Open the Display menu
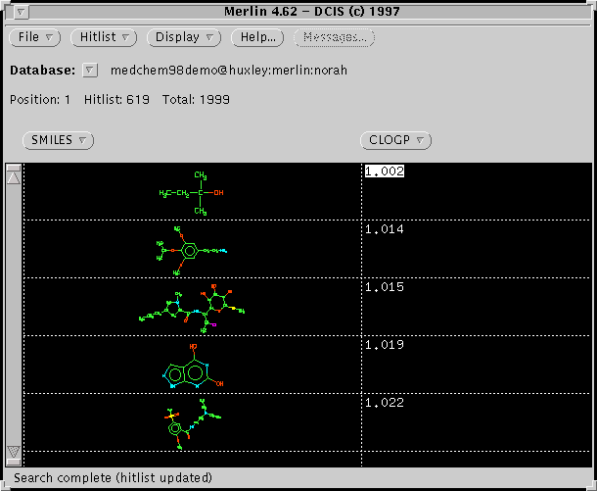Screen dimensions: 597x491 pyautogui.click(x=184, y=37)
